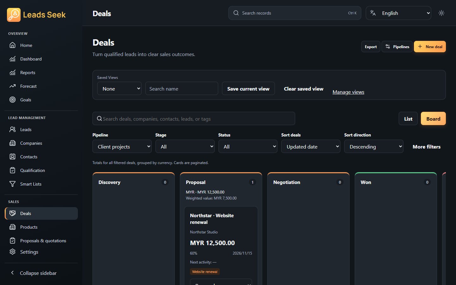Expand the Status filter dropdown
The height and width of the screenshot is (285, 456).
248,147
